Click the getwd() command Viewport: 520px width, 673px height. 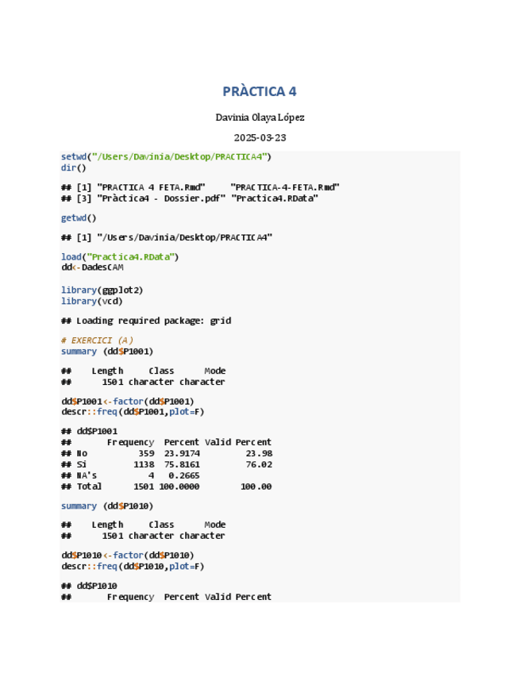79,217
